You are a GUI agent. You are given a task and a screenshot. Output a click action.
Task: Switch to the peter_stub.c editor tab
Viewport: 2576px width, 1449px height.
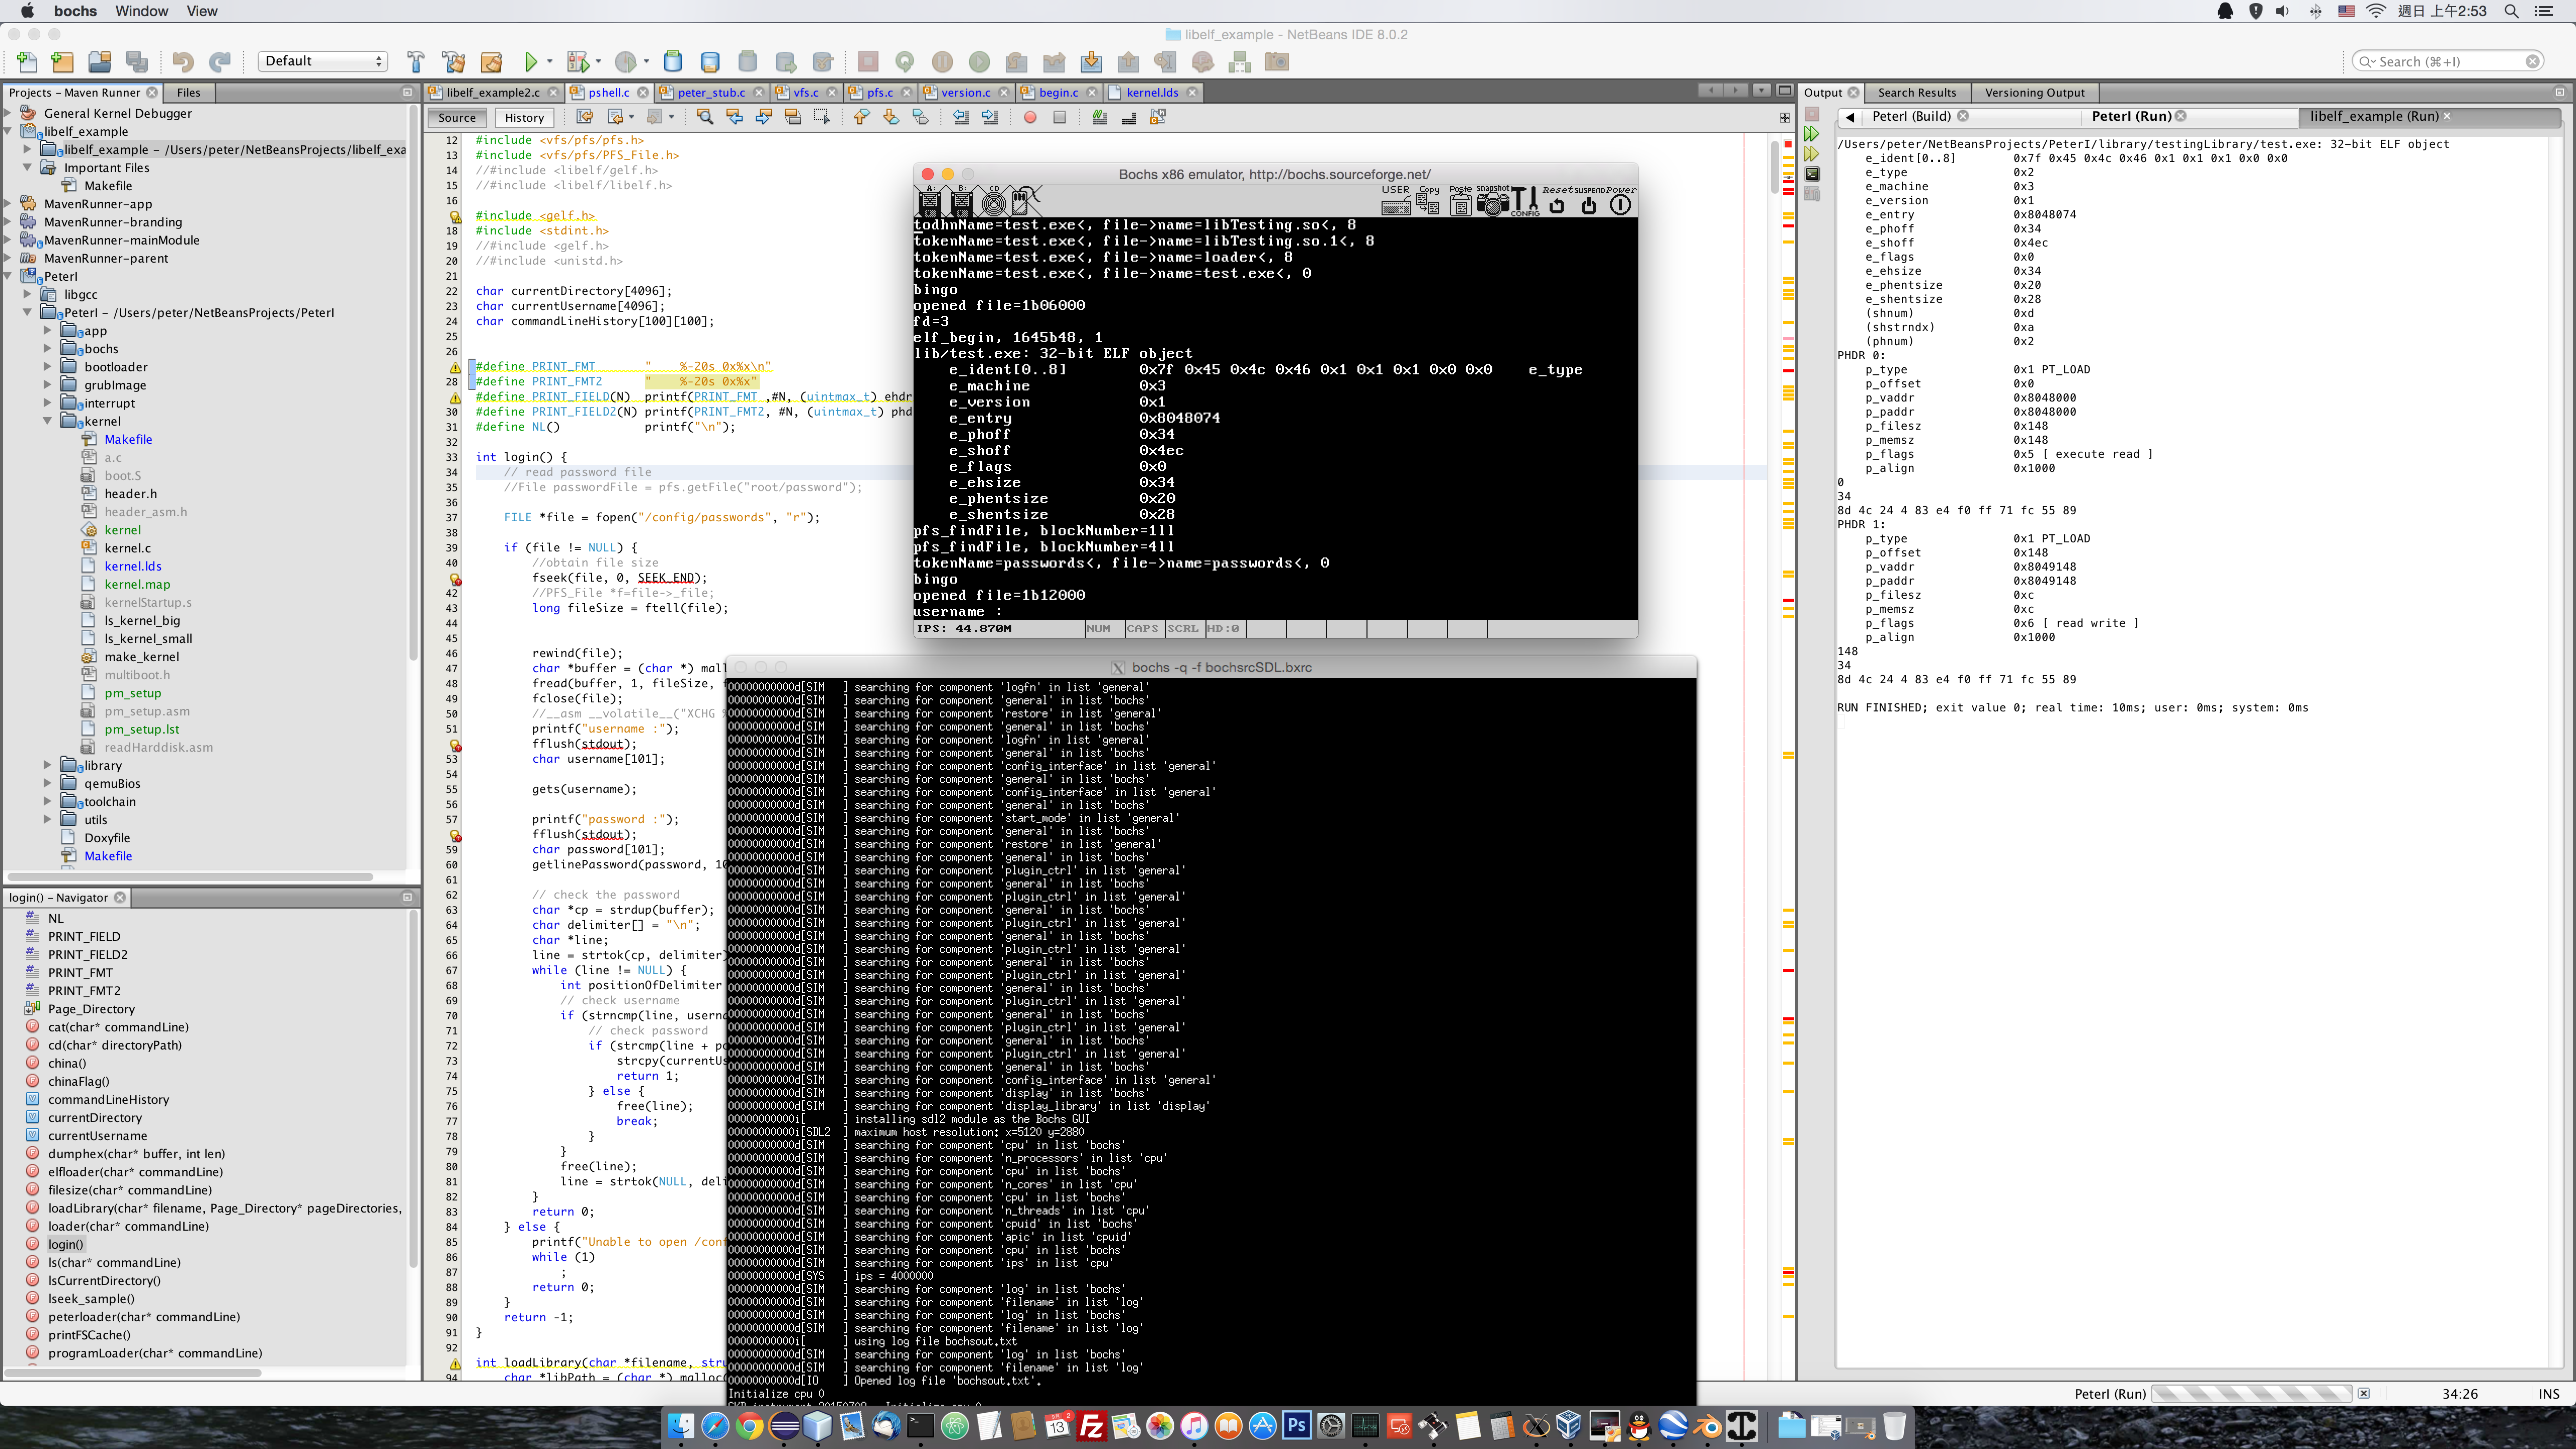pyautogui.click(x=711, y=92)
